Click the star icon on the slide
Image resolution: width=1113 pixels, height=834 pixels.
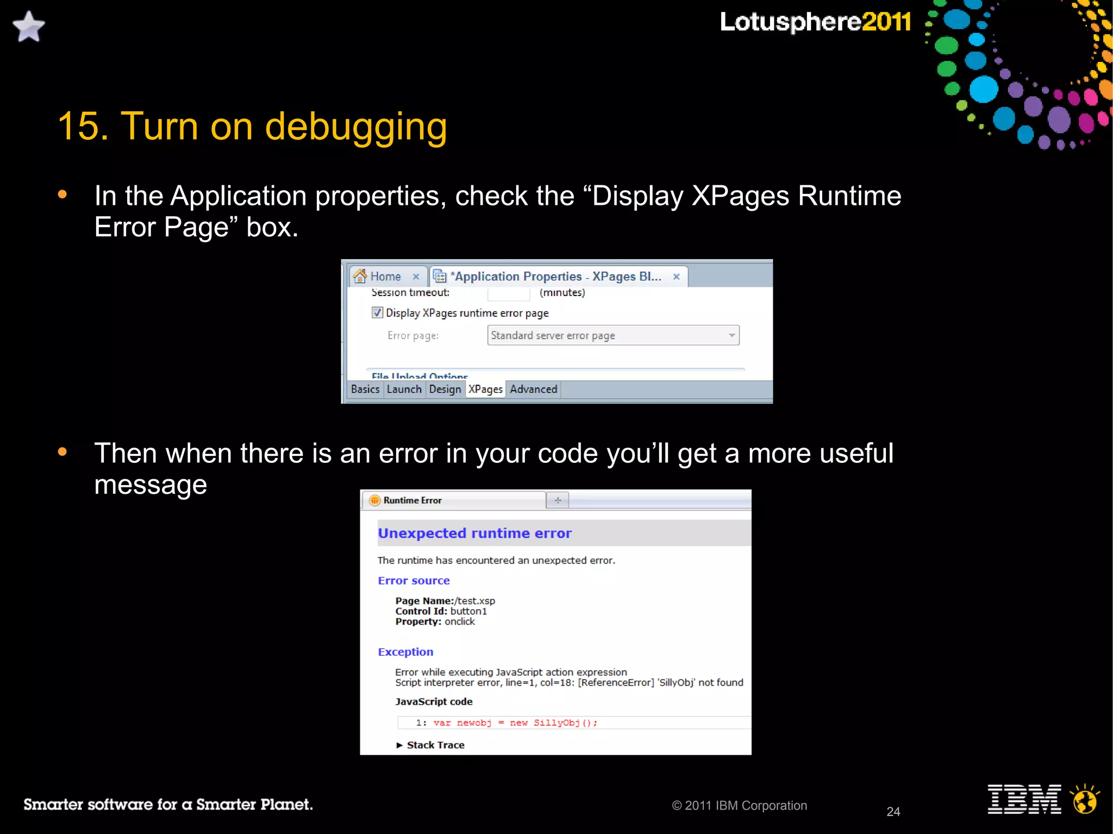pyautogui.click(x=28, y=27)
